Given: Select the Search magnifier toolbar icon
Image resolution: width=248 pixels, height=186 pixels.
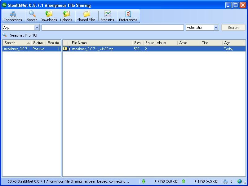Looking at the screenshot, I should point(32,14).
